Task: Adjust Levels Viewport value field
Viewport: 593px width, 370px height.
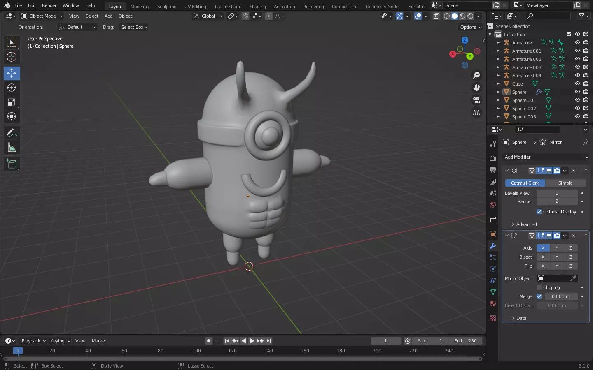Action: point(557,193)
